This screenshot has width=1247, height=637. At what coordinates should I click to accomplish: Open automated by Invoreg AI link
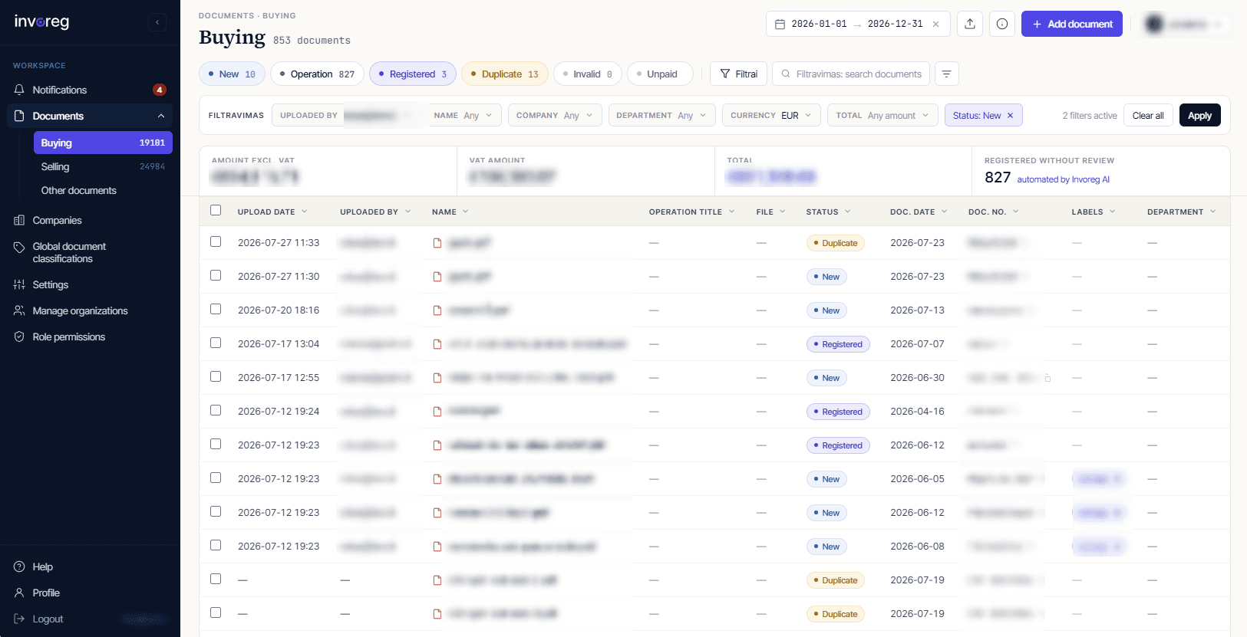tap(1063, 179)
